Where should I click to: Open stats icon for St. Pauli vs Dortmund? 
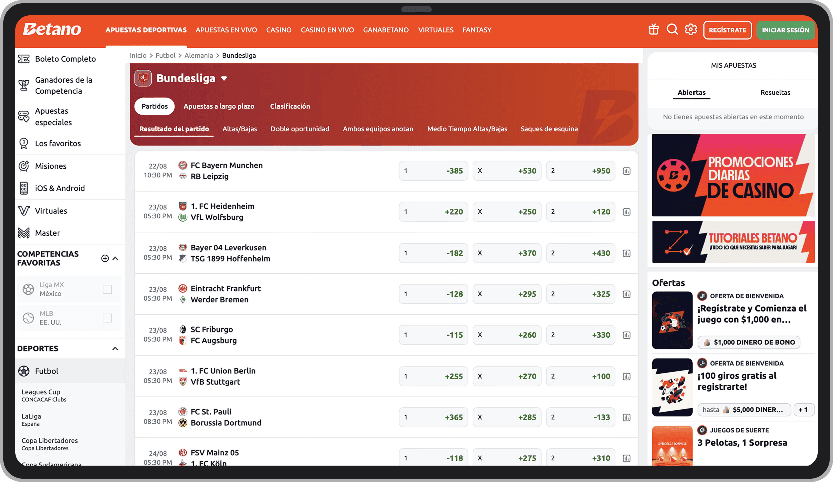[x=627, y=418]
